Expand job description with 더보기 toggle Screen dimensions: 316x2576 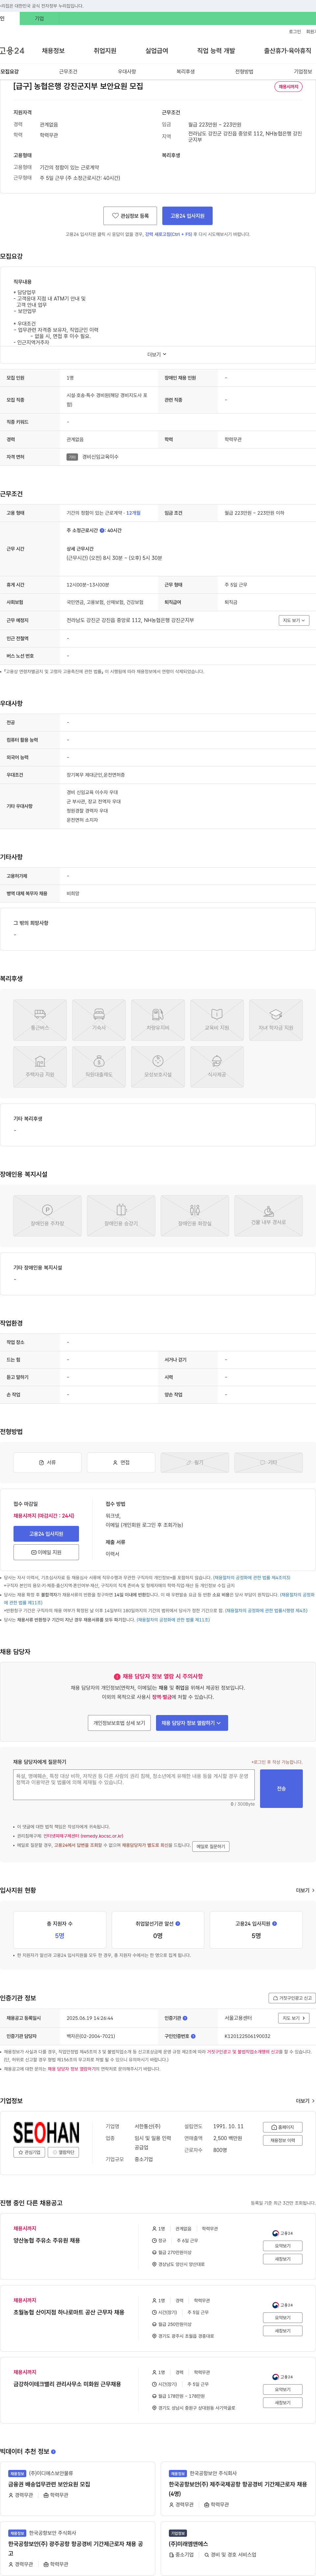157,354
